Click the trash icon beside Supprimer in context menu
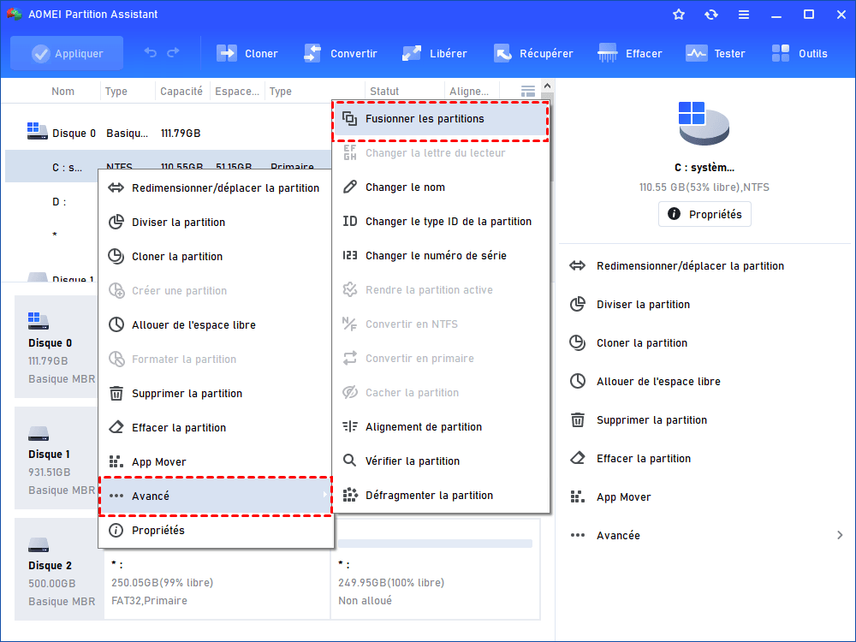Image resolution: width=856 pixels, height=642 pixels. pos(116,394)
